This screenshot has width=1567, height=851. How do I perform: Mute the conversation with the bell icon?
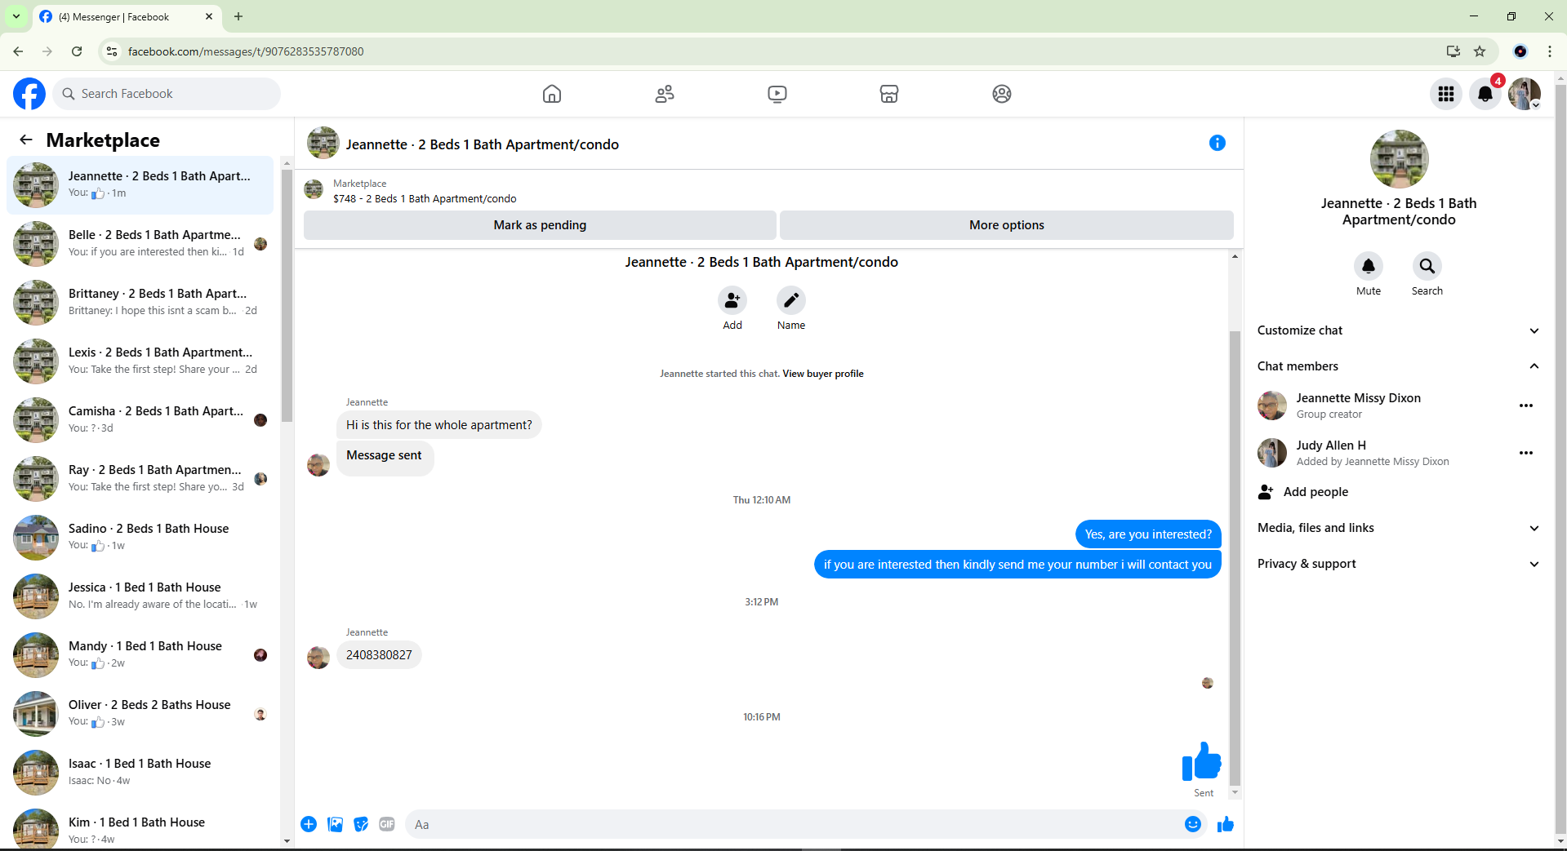coord(1369,266)
